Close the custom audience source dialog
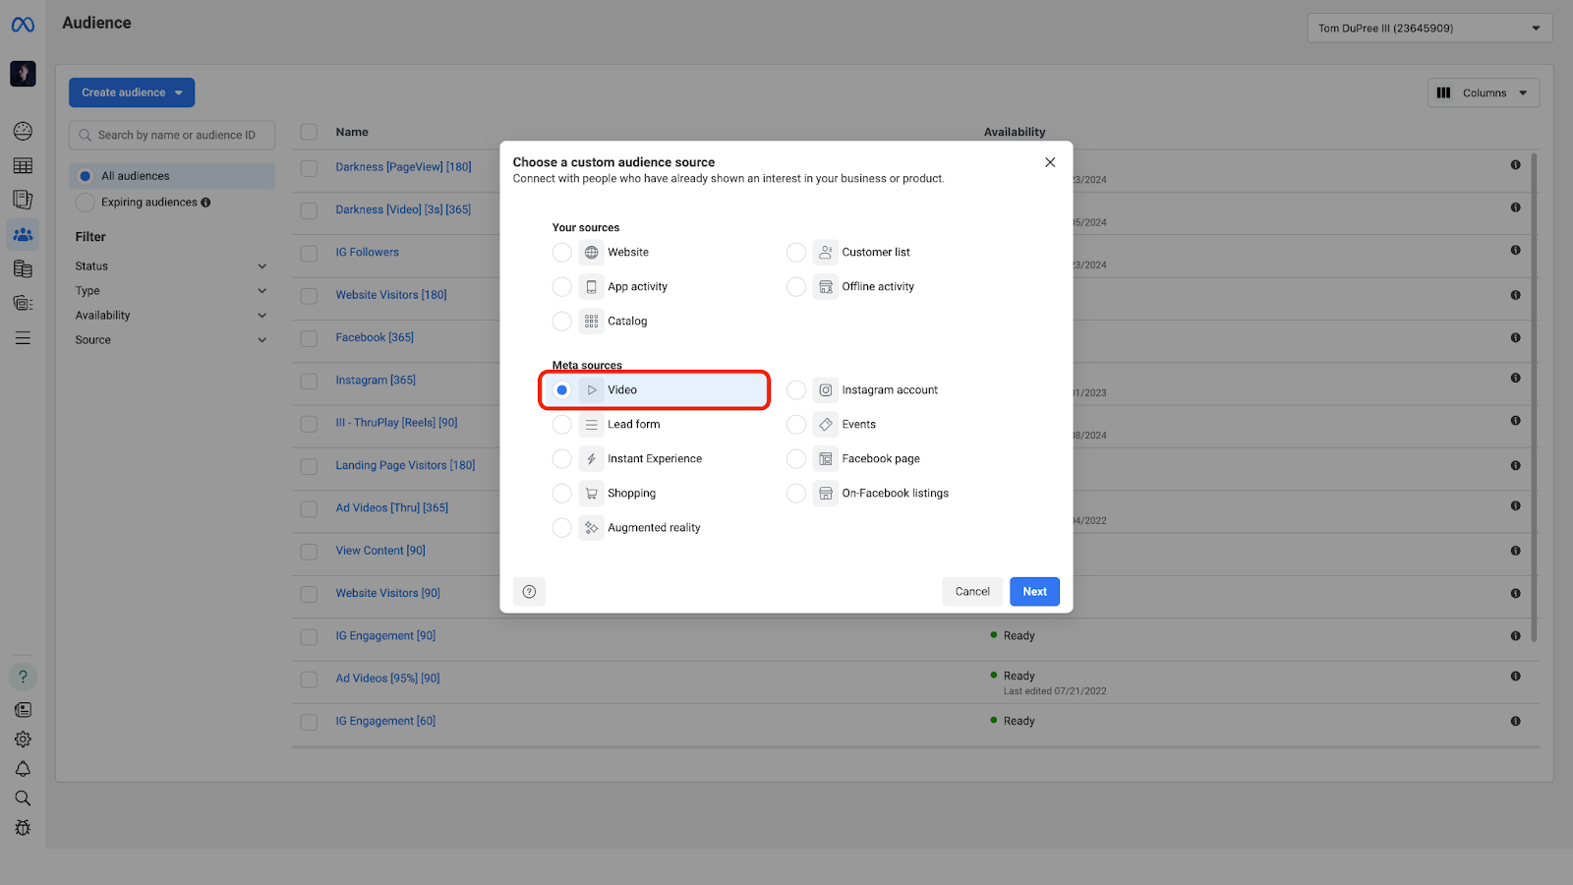 click(1050, 162)
